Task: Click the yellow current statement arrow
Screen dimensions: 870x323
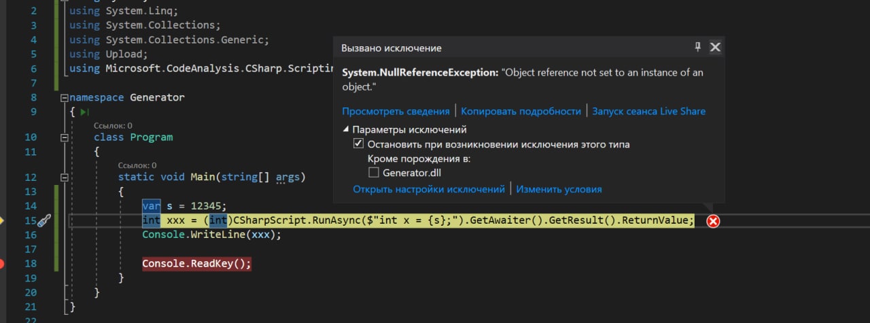Action: 2,220
